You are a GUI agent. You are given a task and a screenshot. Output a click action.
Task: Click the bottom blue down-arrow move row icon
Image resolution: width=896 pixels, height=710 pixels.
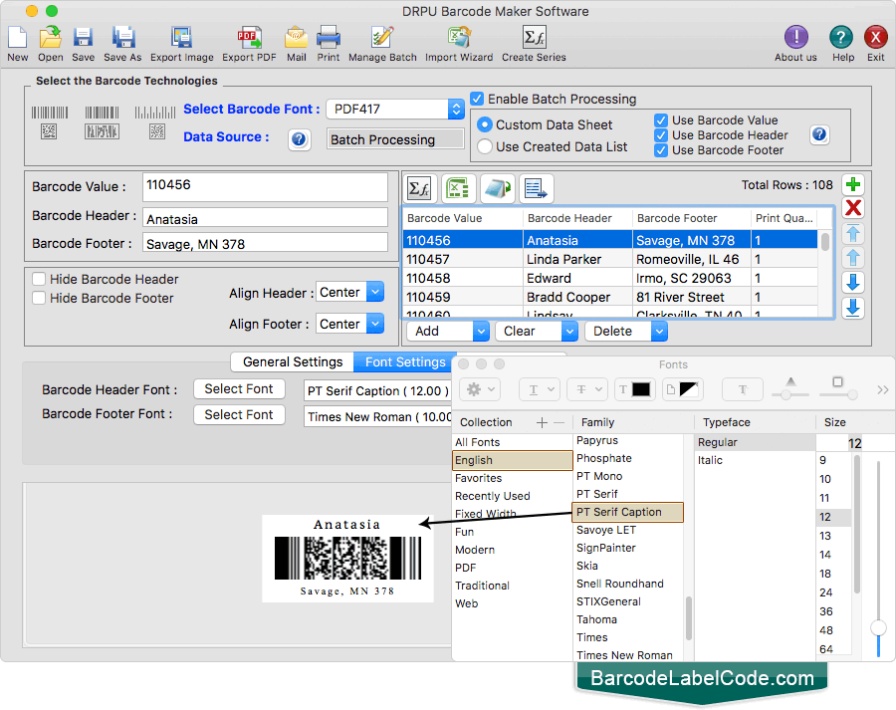pyautogui.click(x=853, y=308)
